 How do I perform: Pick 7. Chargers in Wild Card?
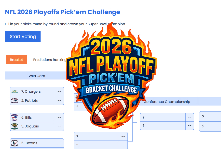33,91
